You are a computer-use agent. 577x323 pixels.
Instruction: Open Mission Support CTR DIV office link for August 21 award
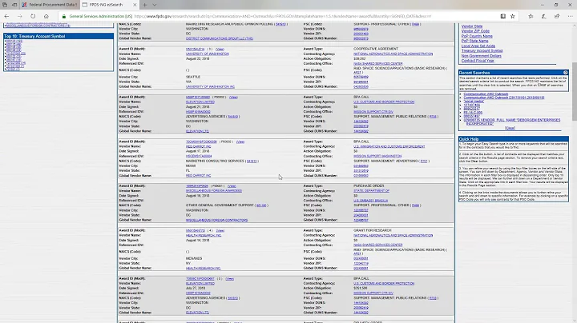click(x=373, y=112)
